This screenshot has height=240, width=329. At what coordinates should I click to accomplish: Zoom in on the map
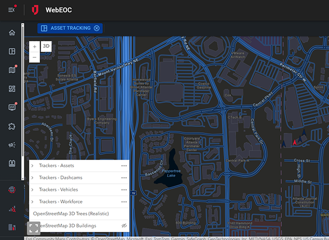pos(34,47)
